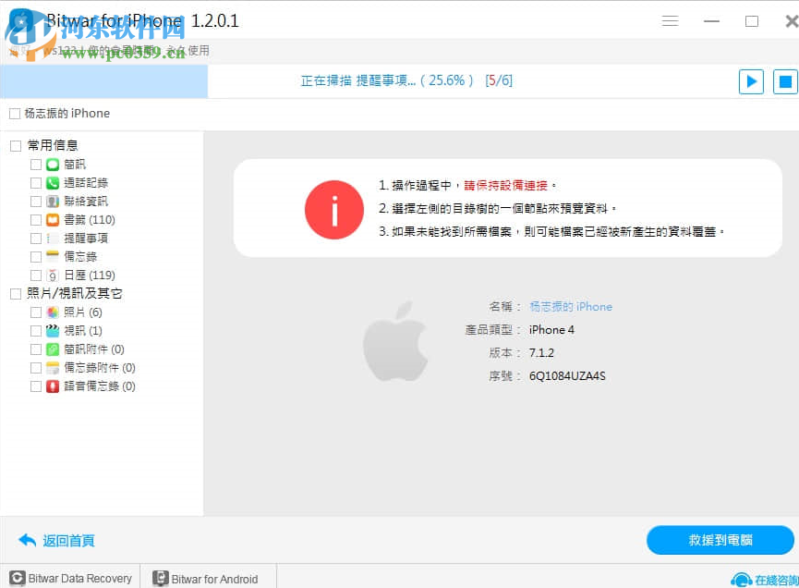The height and width of the screenshot is (588, 799).
Task: Select the 視訊 video icon
Action: tap(51, 330)
